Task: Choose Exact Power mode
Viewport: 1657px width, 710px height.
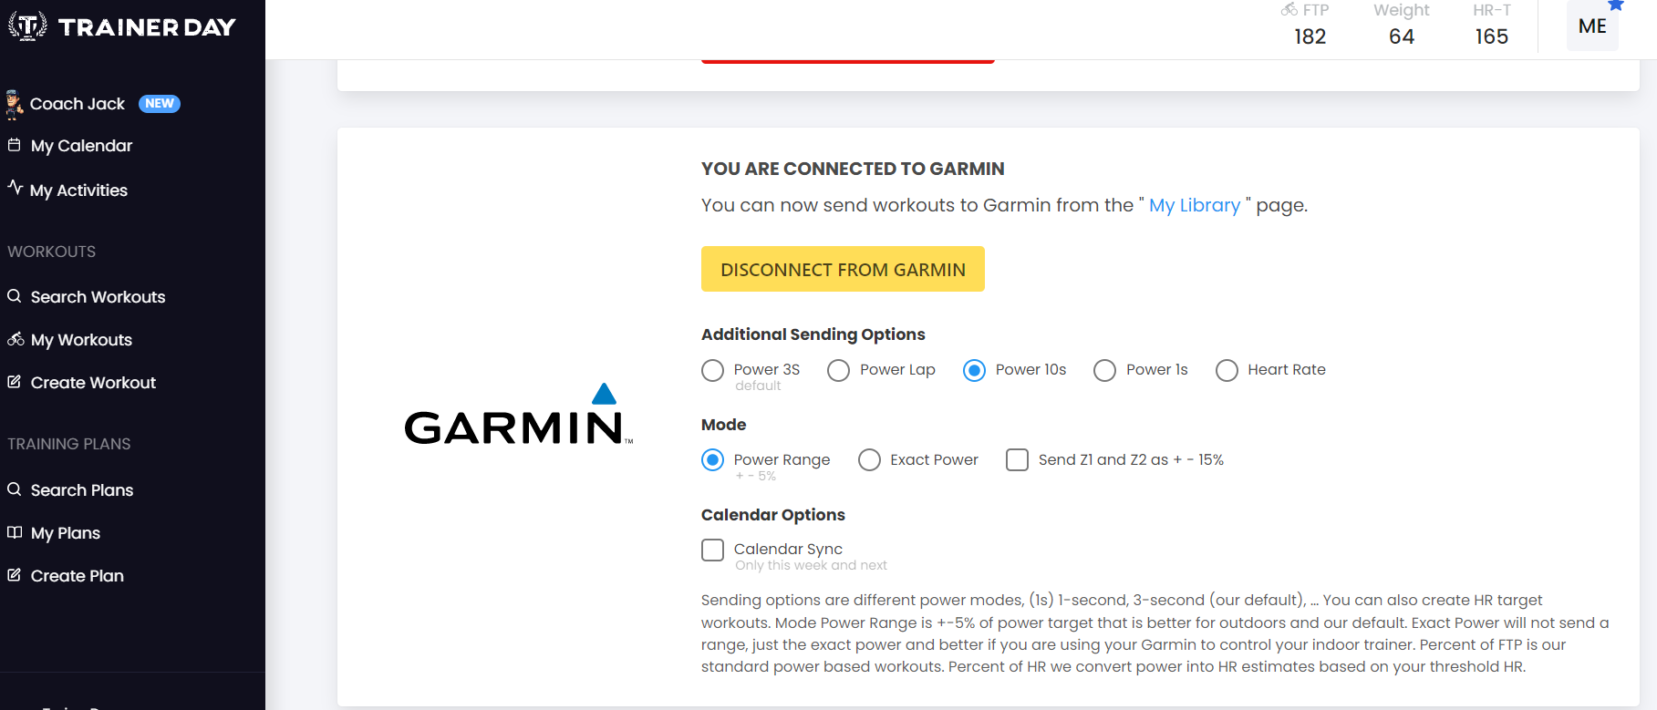Action: point(869,460)
